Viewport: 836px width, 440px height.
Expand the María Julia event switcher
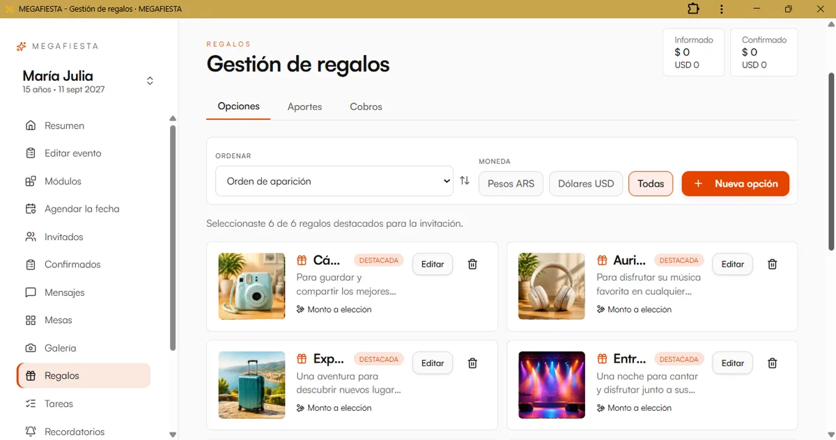[x=150, y=81]
